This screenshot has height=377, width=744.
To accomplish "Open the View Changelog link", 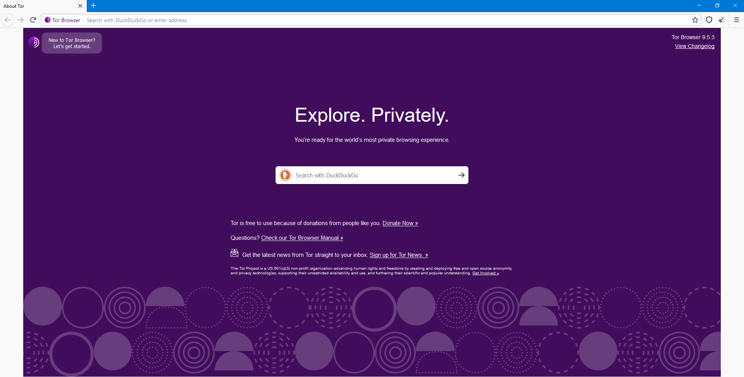I will pyautogui.click(x=694, y=46).
